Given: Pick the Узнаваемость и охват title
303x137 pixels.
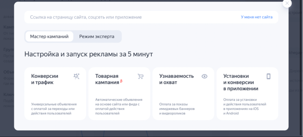Looking at the screenshot, I should pyautogui.click(x=176, y=79).
